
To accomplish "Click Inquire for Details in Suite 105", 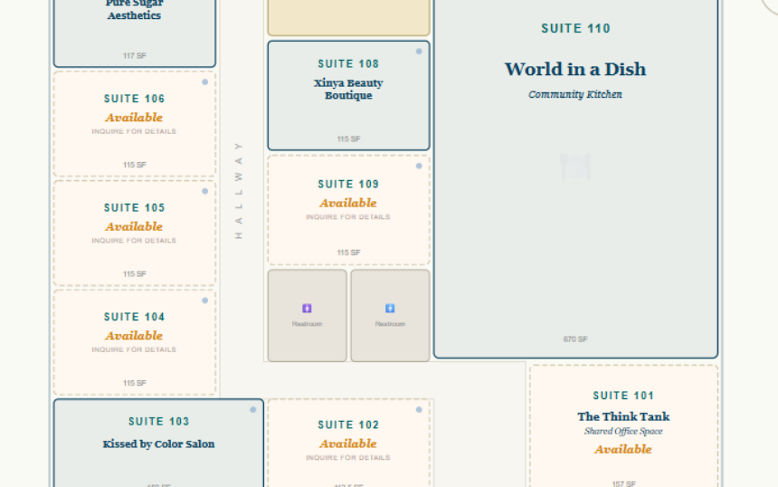I will (134, 241).
